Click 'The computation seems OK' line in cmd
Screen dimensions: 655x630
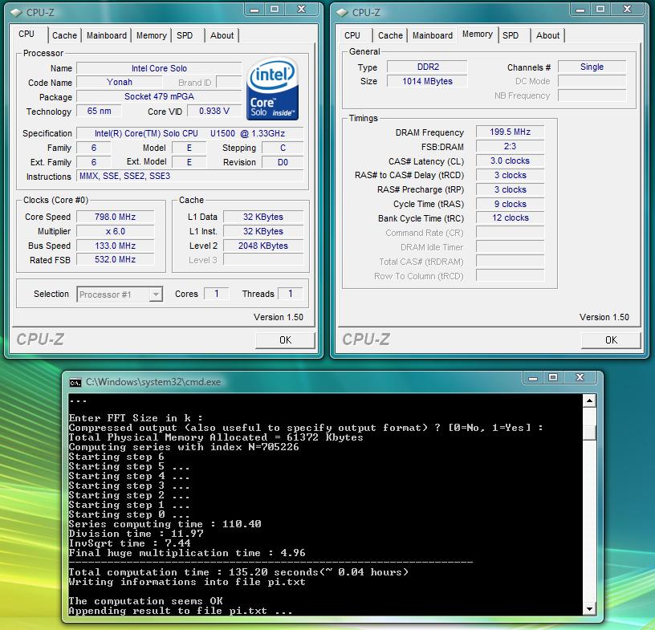pos(146,601)
